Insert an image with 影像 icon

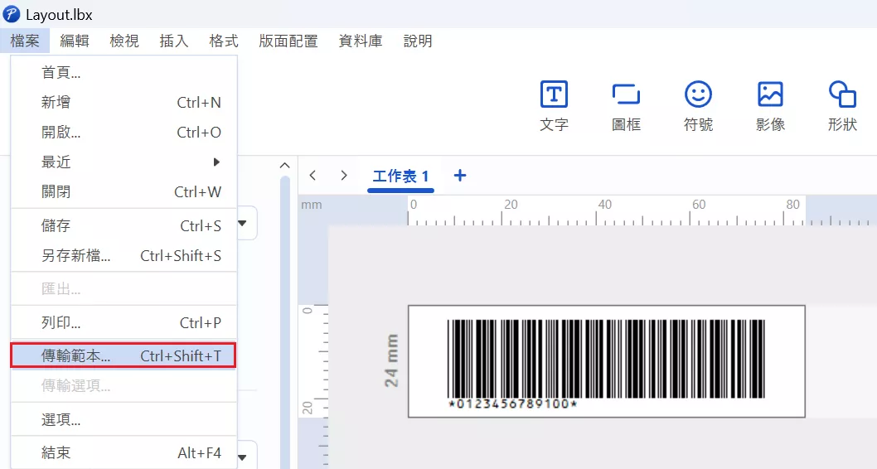tap(770, 95)
